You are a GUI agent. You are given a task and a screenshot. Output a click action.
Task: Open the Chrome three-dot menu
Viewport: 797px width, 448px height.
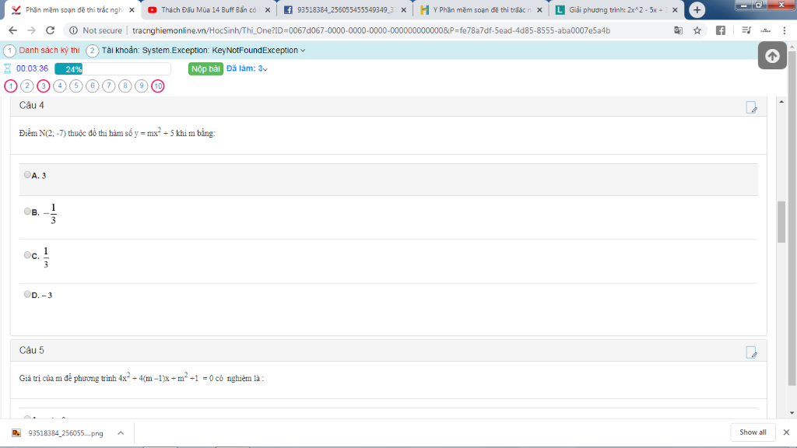(785, 30)
